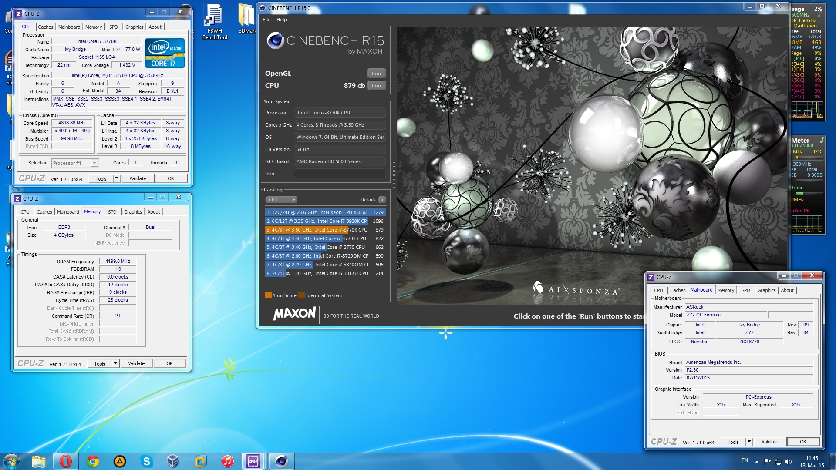836x470 pixels.
Task: Select Mainboard tab in top CPU-Z window
Action: pos(70,27)
